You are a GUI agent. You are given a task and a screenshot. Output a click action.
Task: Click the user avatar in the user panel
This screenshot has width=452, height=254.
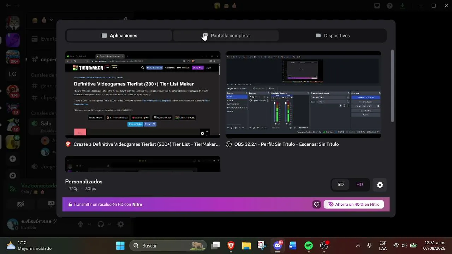click(13, 224)
